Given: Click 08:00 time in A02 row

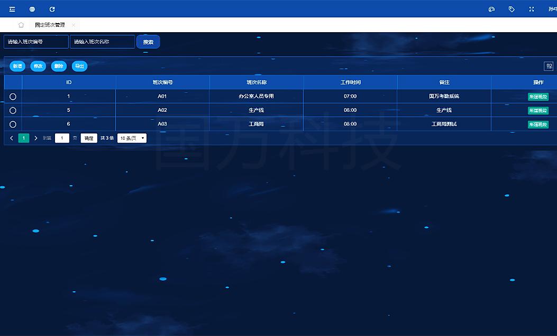Looking at the screenshot, I should (350, 110).
